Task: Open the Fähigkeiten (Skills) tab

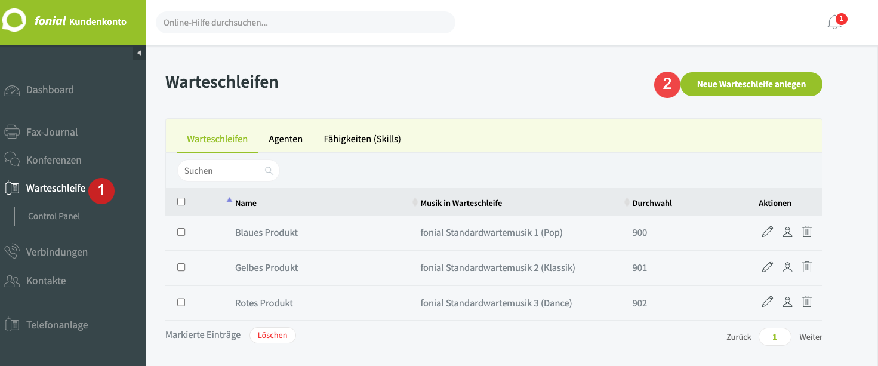Action: 362,139
